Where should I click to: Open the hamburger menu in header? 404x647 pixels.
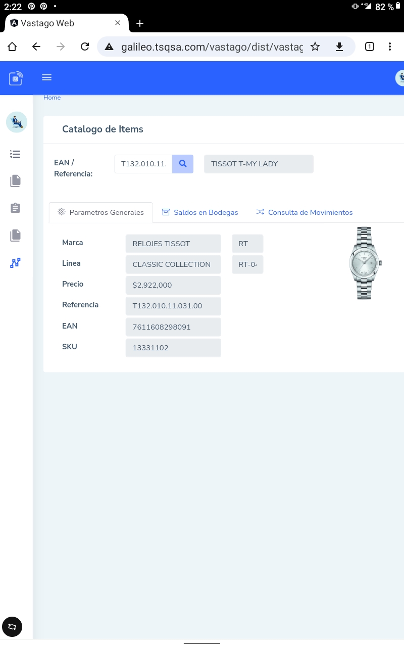click(47, 77)
